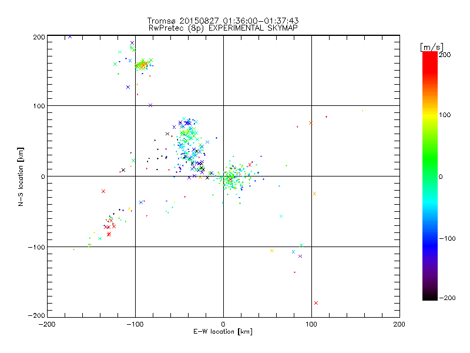
Task: Click the orange X marker in the upper-right quadrant
Action: (311, 123)
